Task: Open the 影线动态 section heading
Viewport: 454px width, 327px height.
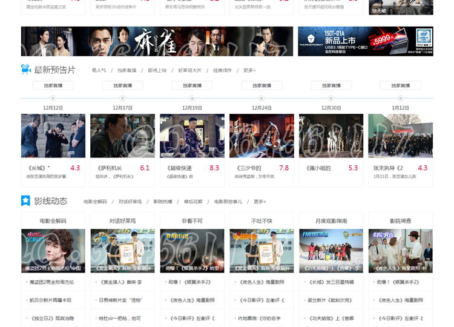Action: tap(51, 201)
